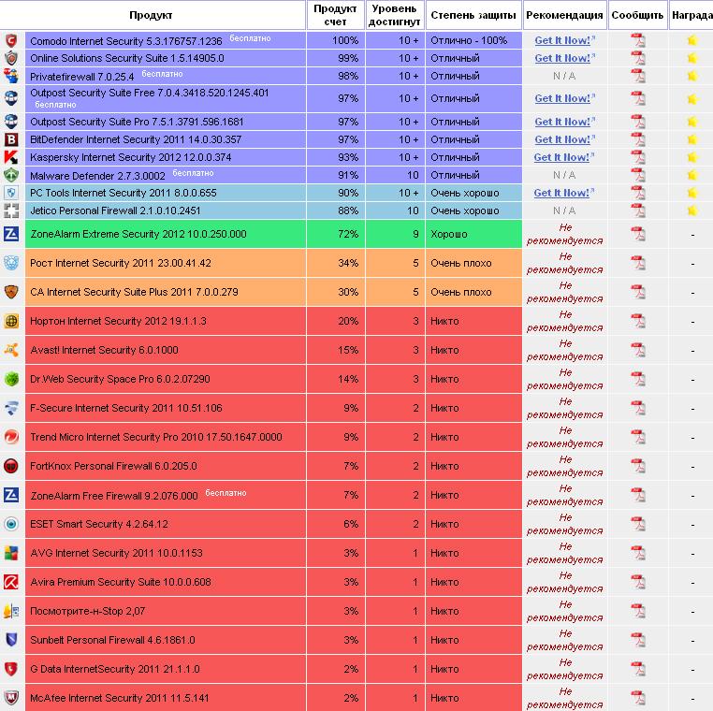Screen dimensions: 713x711
Task: Click the 88% score for Jetico Personal Firewall
Action: [348, 210]
